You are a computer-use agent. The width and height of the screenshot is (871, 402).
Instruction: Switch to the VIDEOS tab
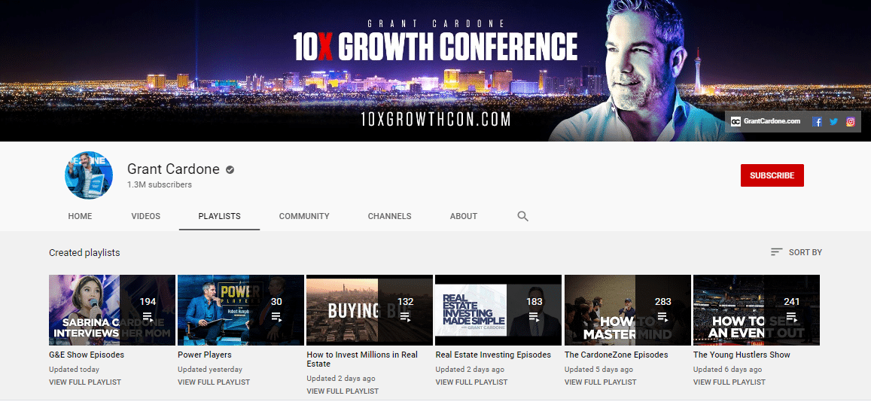[145, 217]
